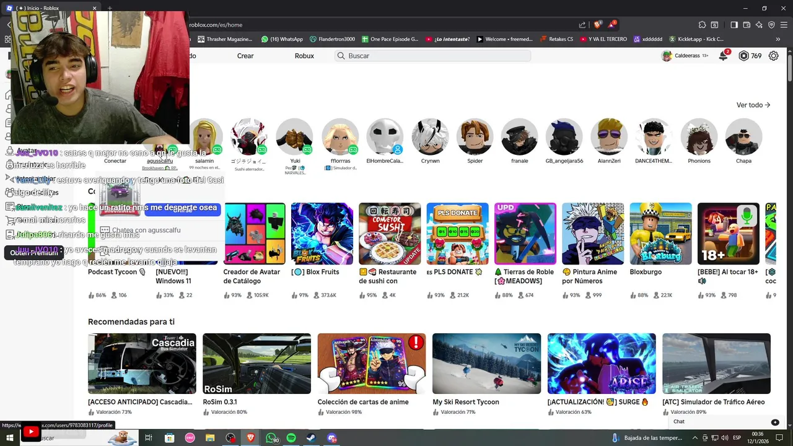Open friend Spider's avatar
The image size is (793, 446).
tap(475, 137)
